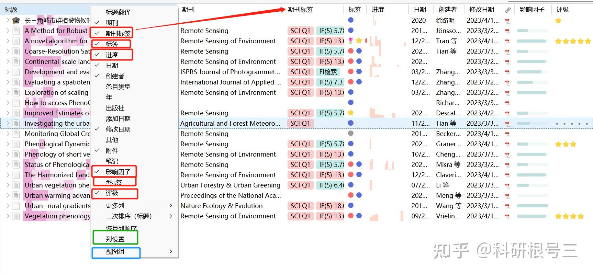The image size is (593, 274).
Task: Toggle the 修改日期 column option
Action: click(134, 129)
